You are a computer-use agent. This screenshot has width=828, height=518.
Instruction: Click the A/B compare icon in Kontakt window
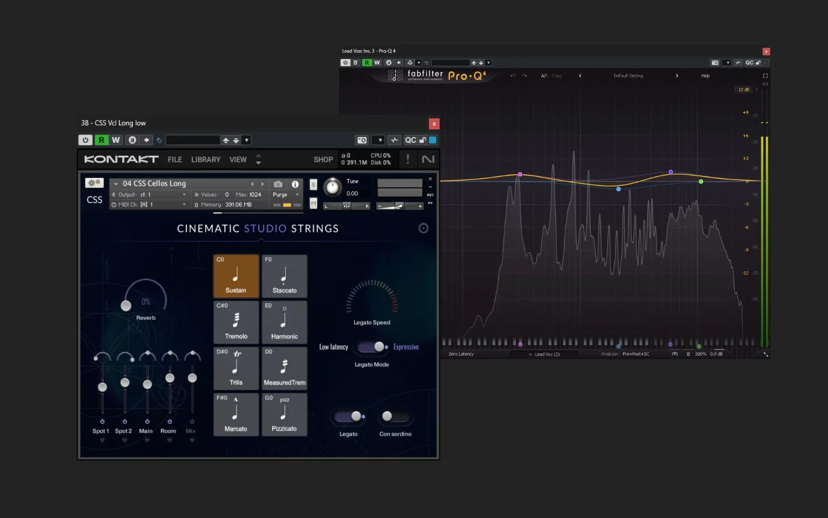click(x=132, y=140)
